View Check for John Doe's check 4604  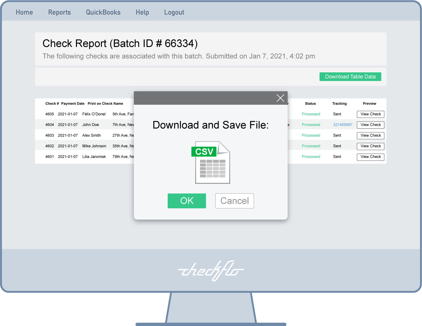pyautogui.click(x=370, y=125)
